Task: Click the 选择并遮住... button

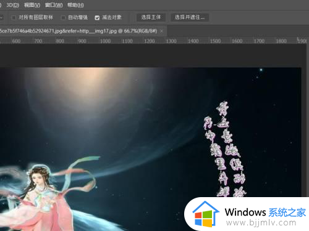Action: click(190, 17)
